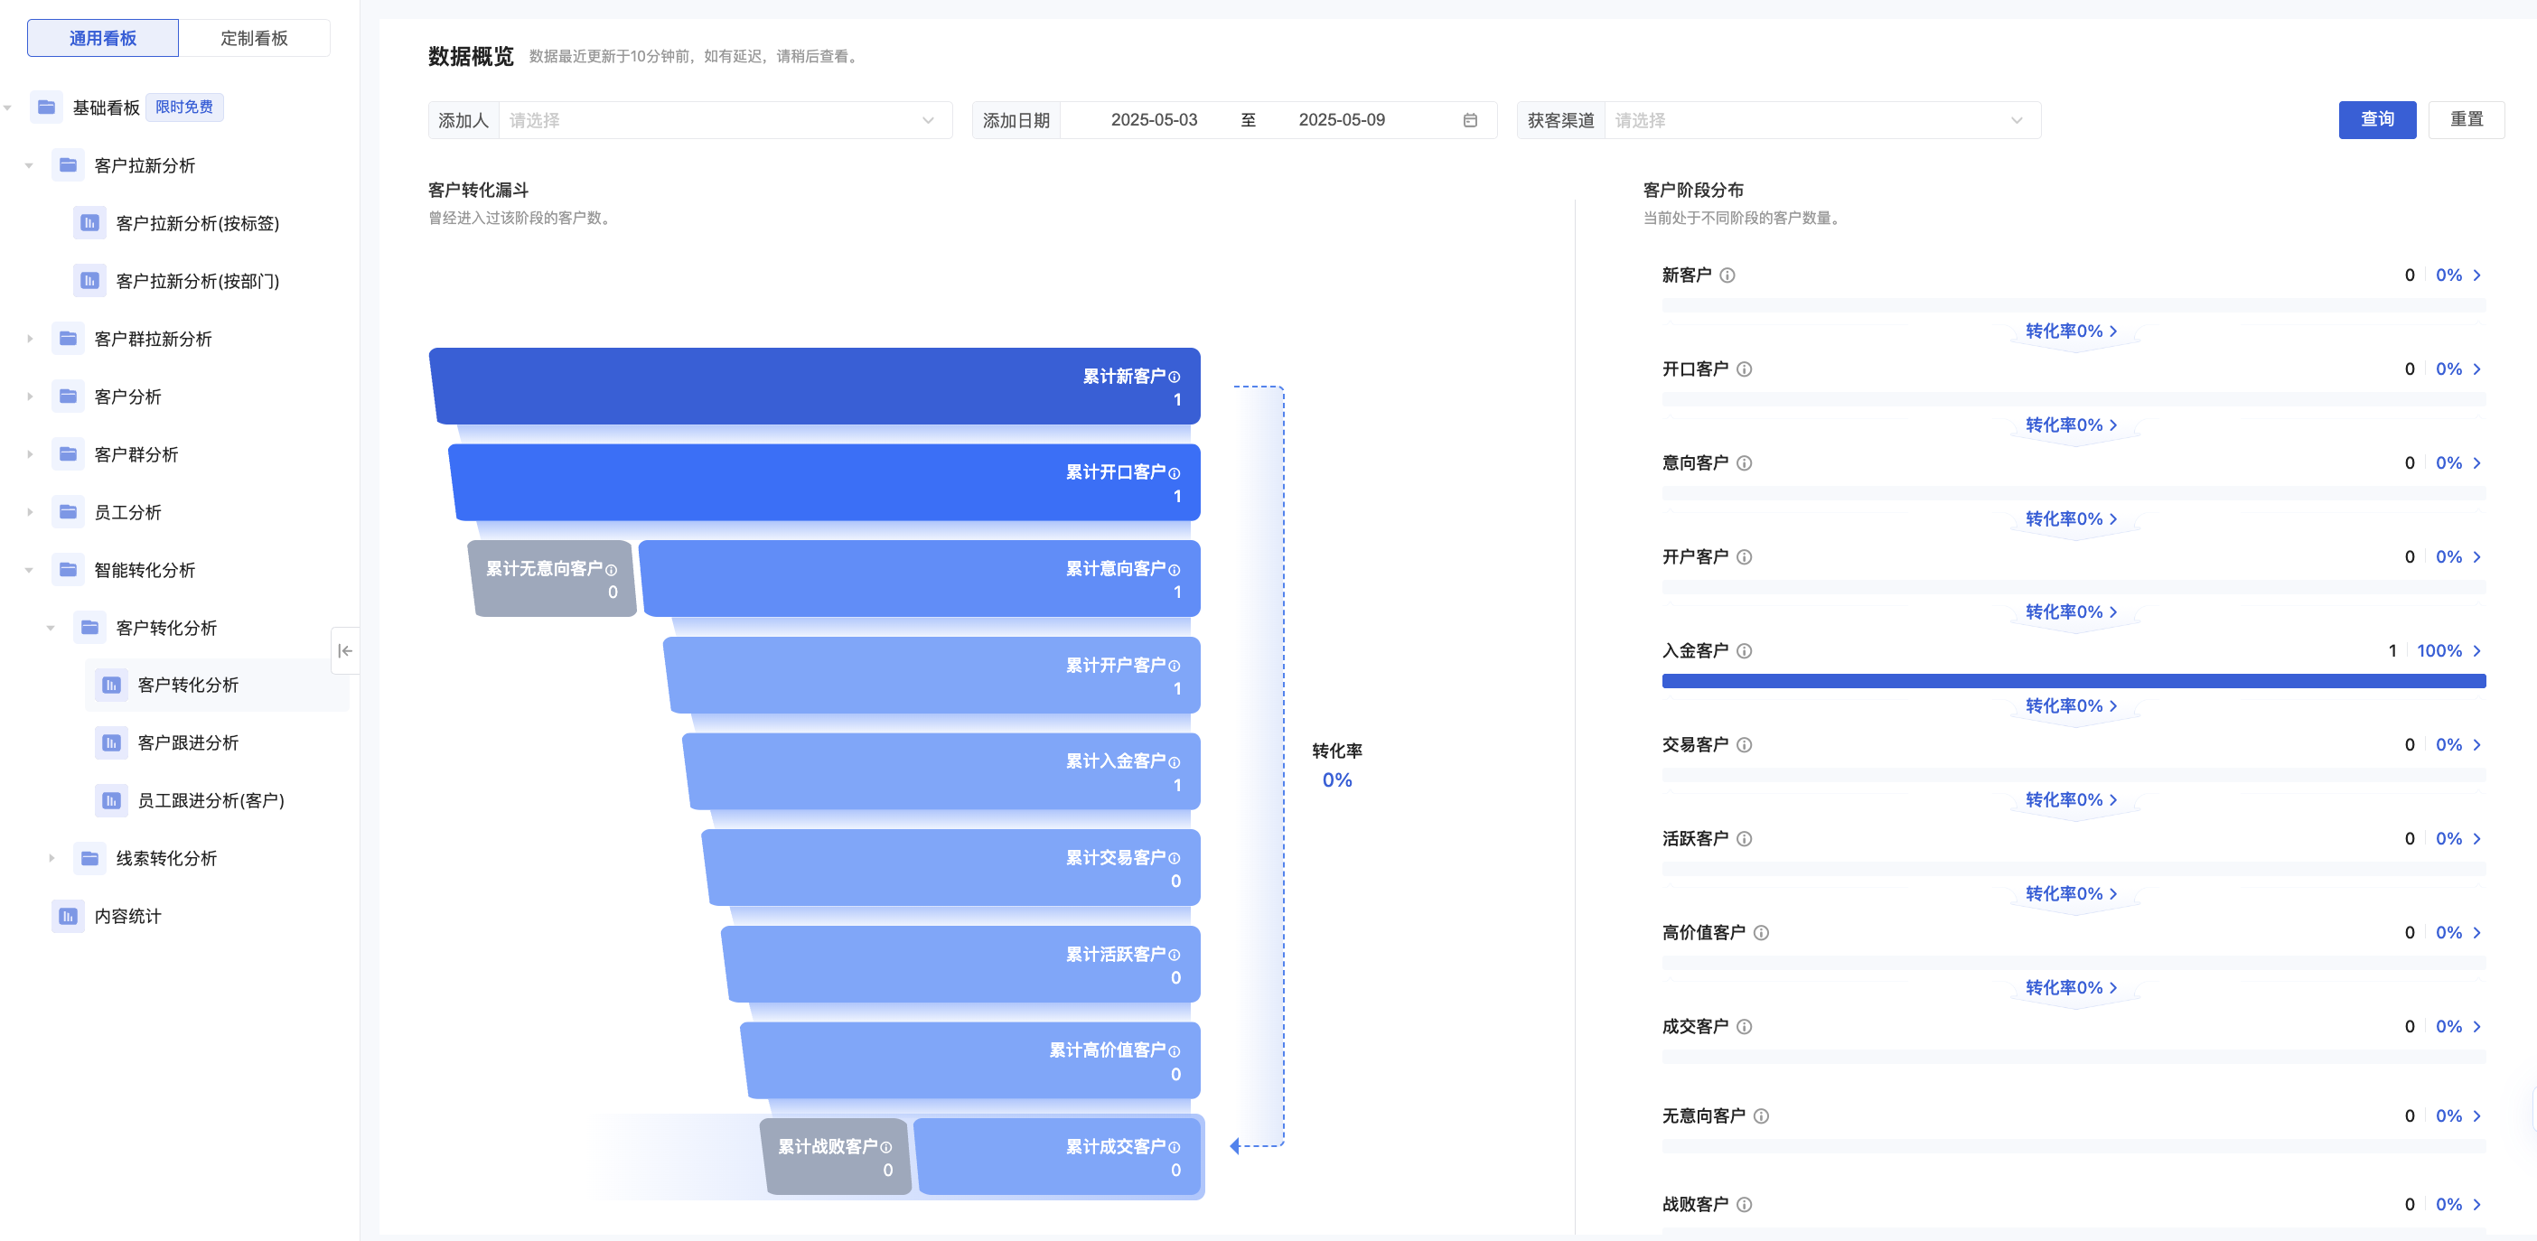This screenshot has height=1241, width=2537.
Task: Click the 查询 button
Action: 2376,120
